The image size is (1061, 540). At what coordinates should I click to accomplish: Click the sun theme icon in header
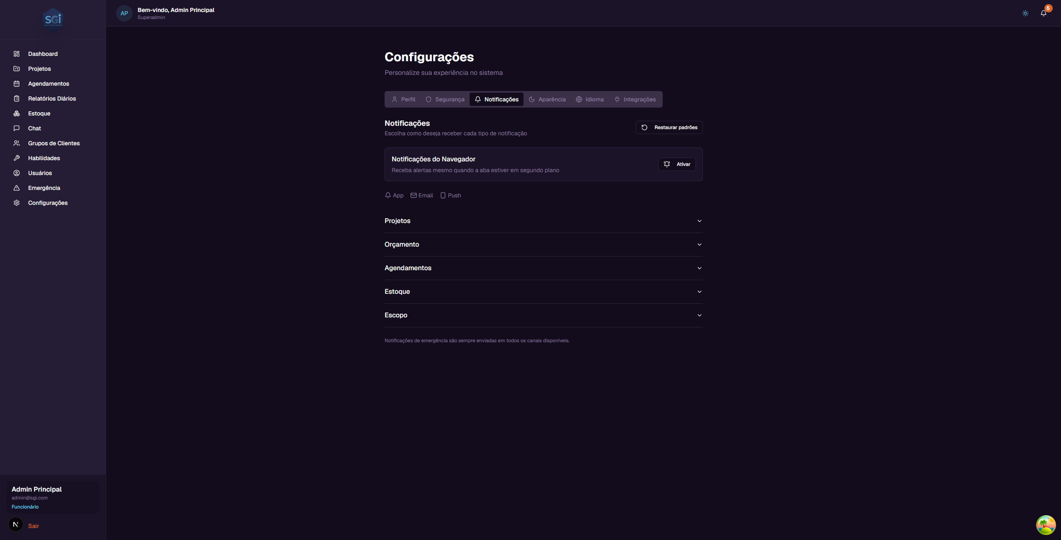coord(1025,13)
